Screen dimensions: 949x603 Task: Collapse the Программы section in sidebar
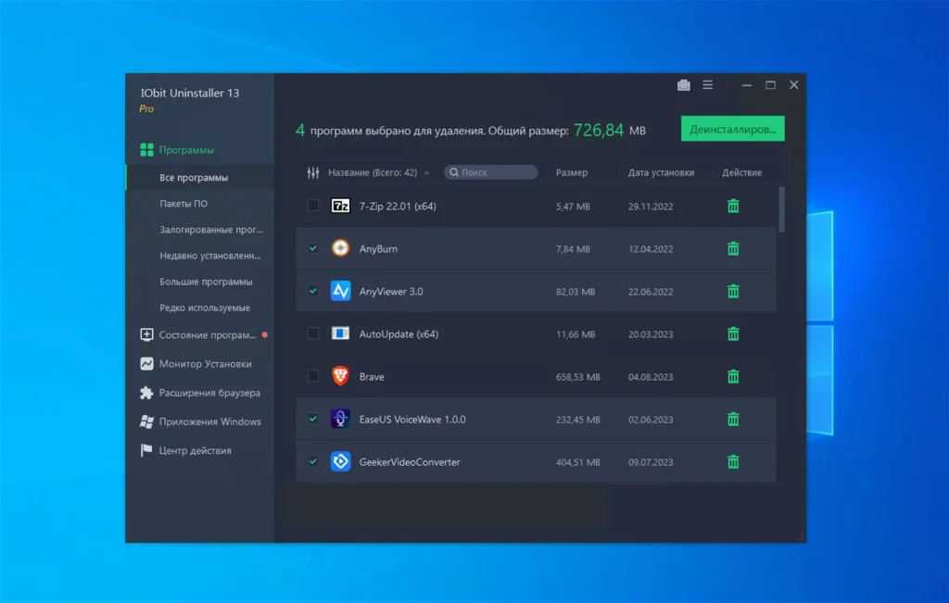(x=185, y=150)
